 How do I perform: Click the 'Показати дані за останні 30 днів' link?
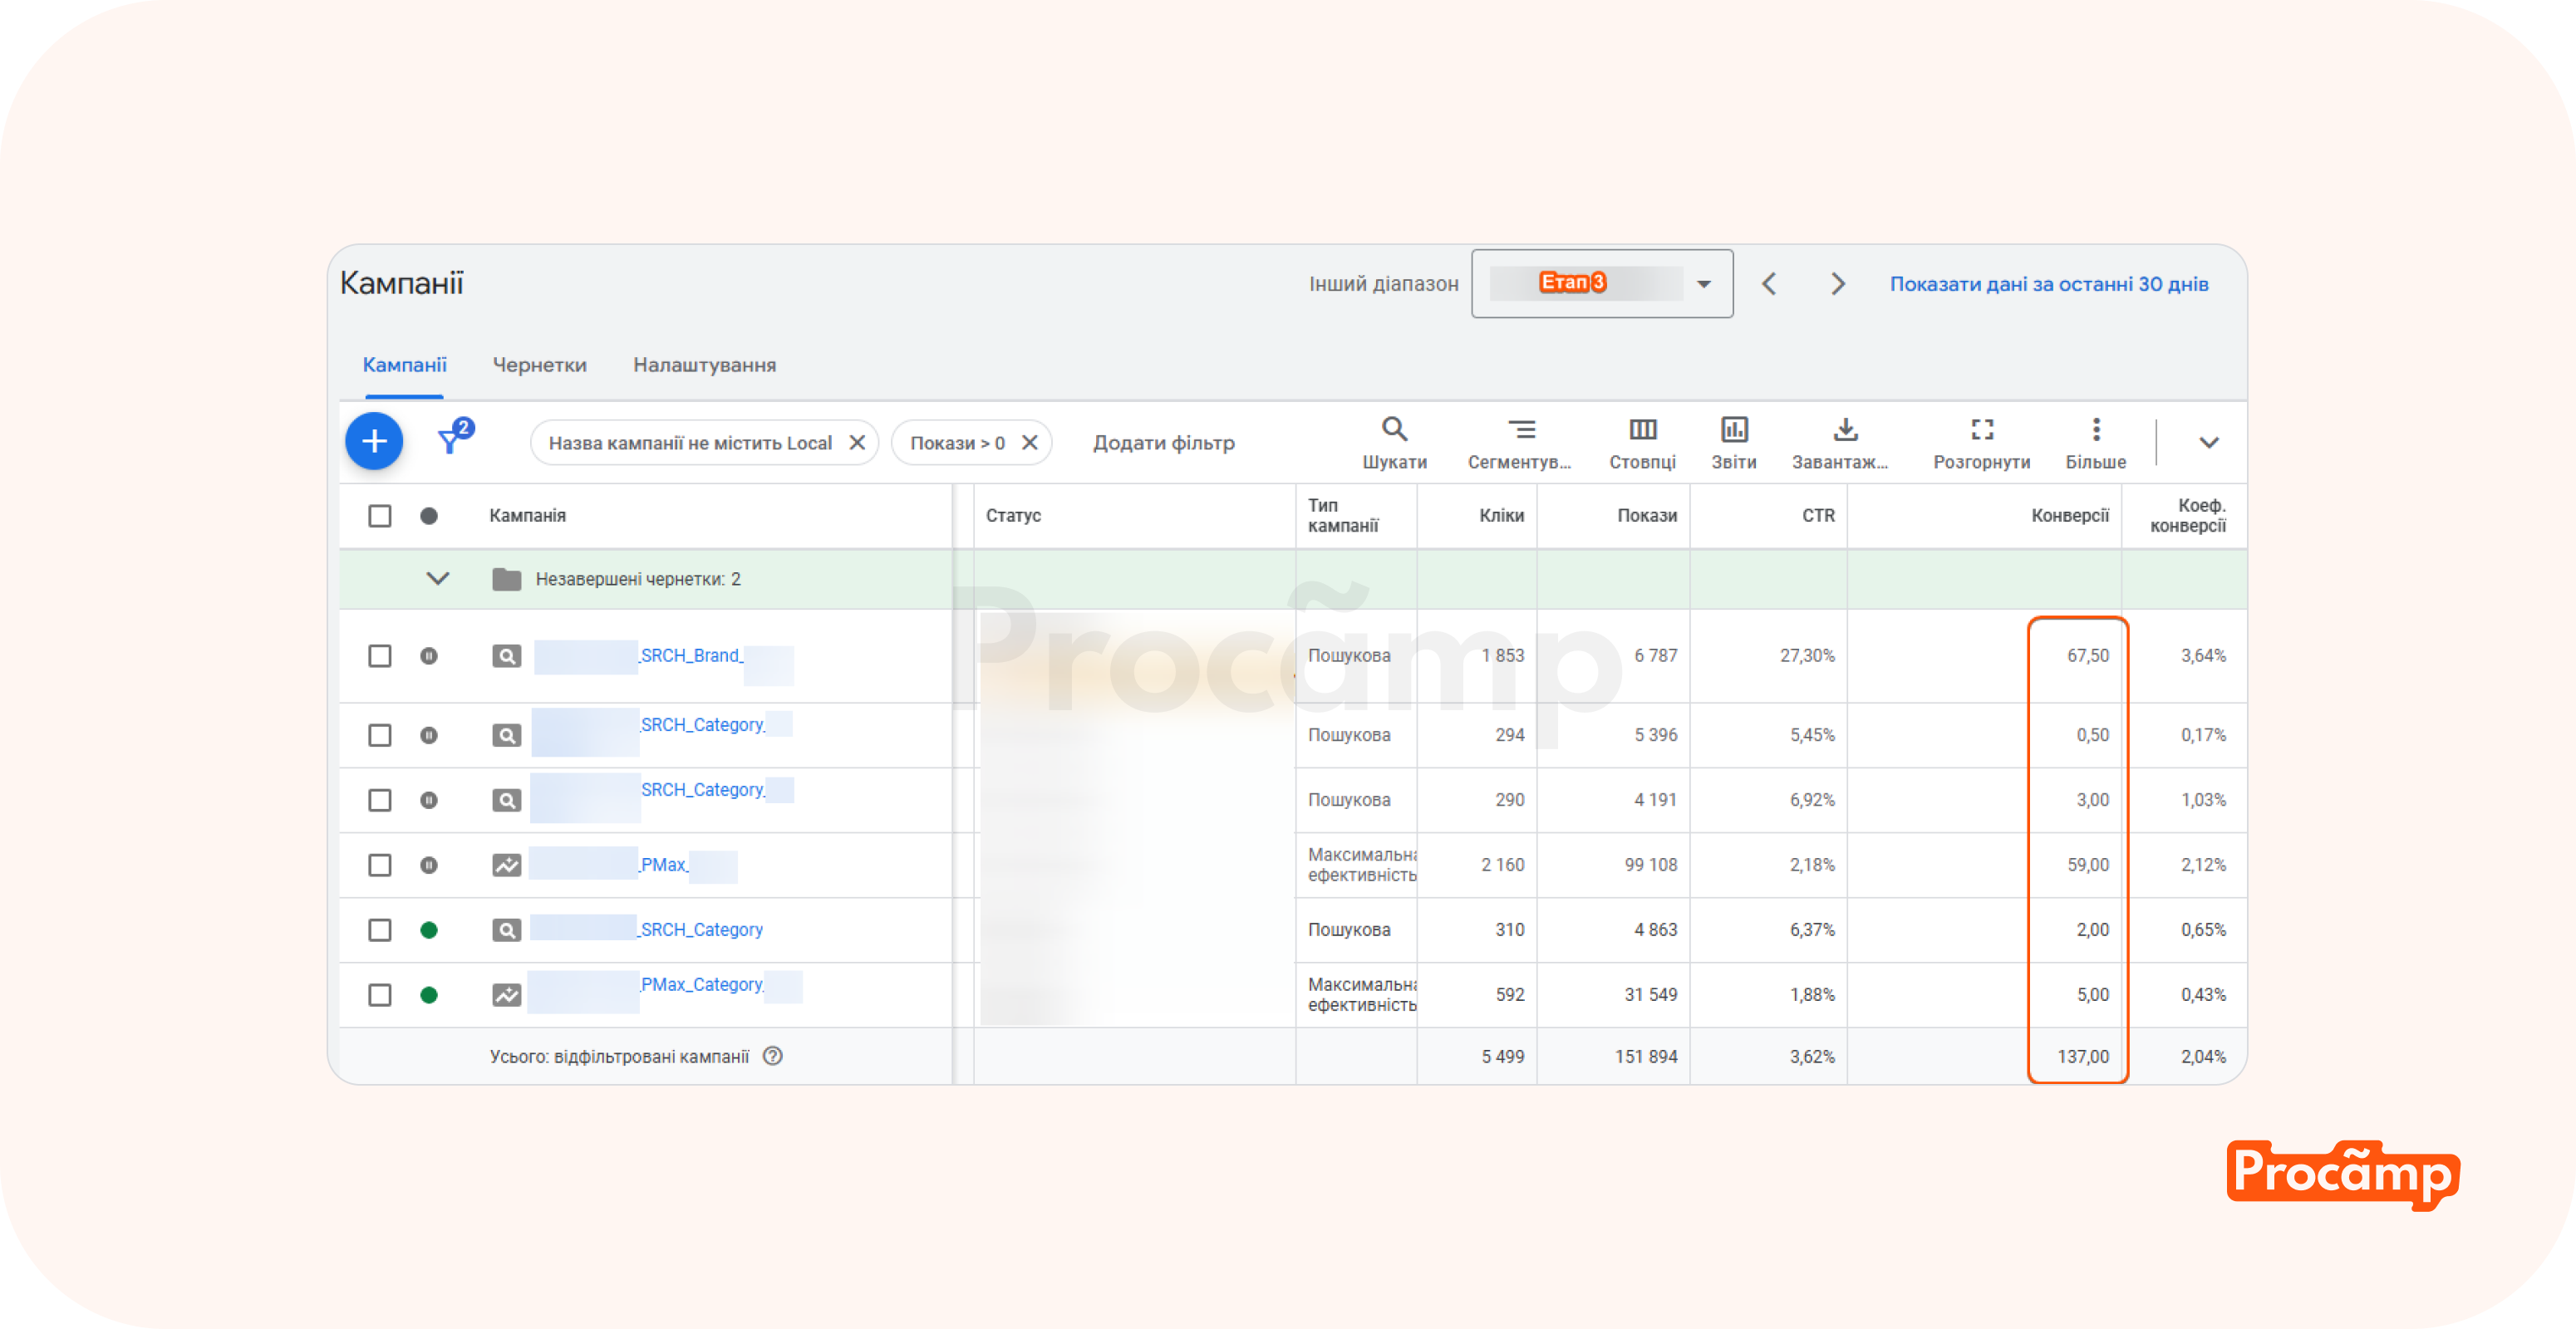coord(2048,284)
